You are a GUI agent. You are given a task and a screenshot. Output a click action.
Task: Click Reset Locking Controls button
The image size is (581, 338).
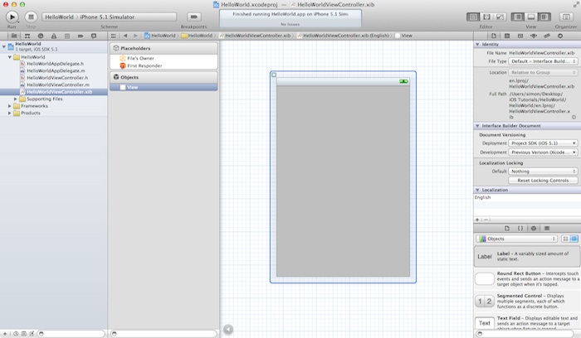(x=543, y=180)
